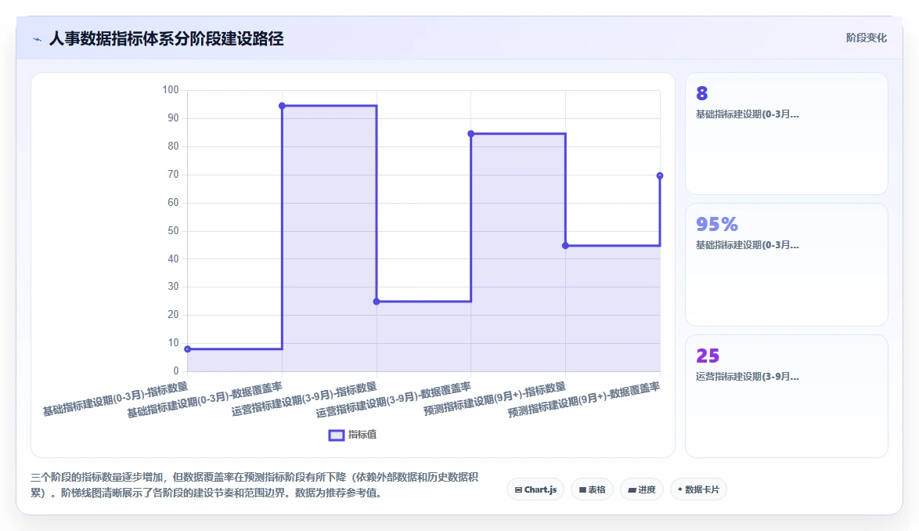Click the data point at value 8

(x=188, y=349)
